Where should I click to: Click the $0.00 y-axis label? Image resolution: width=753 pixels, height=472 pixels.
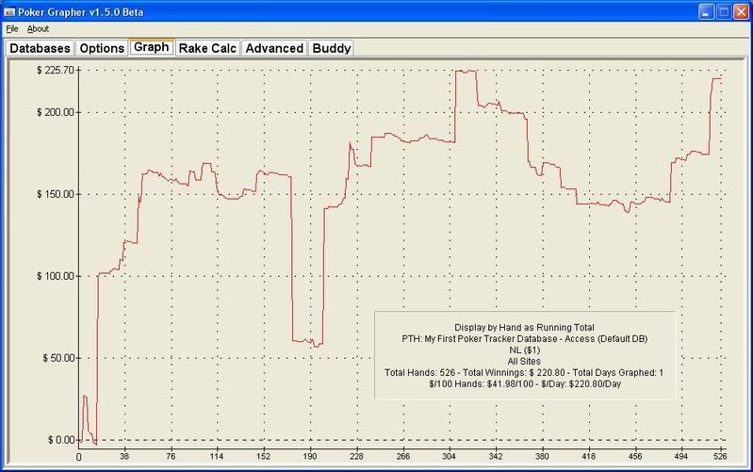coord(60,440)
